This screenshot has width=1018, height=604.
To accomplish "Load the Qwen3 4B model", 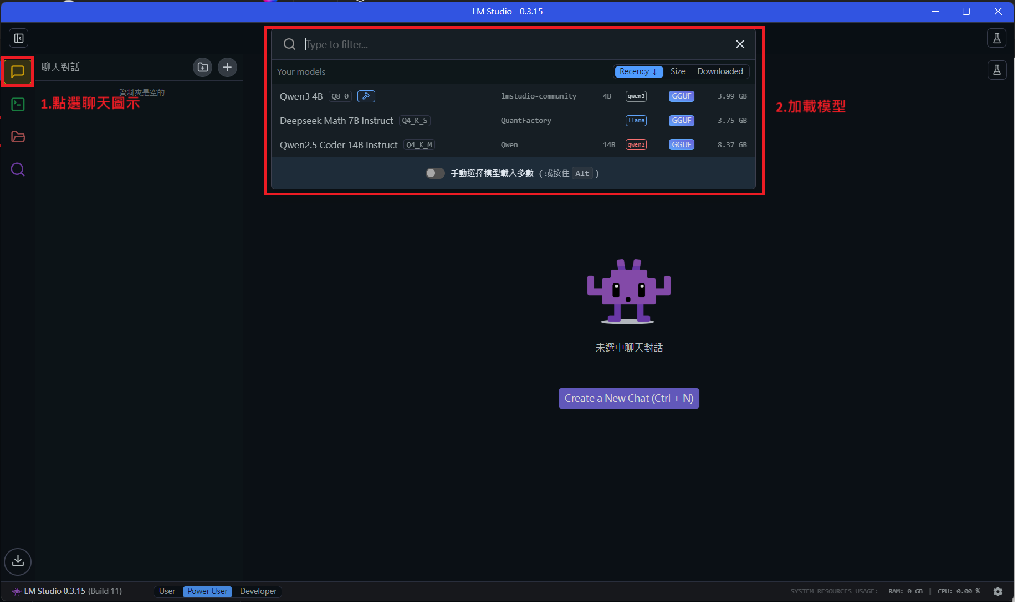I will (301, 96).
